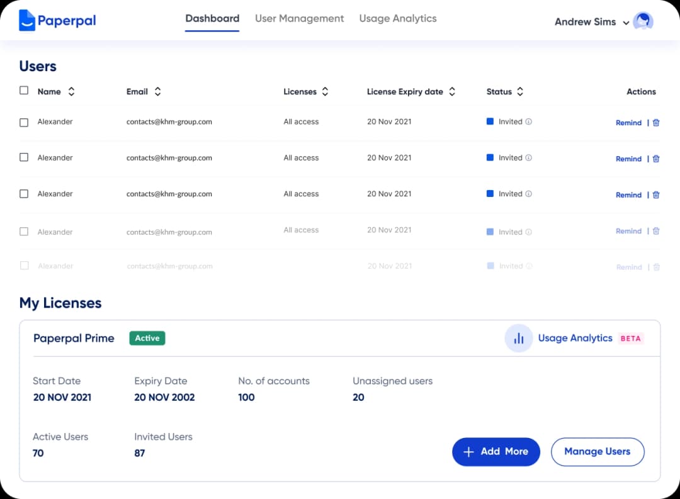Click the Usage Analytics bar chart icon
The image size is (680, 499).
519,339
